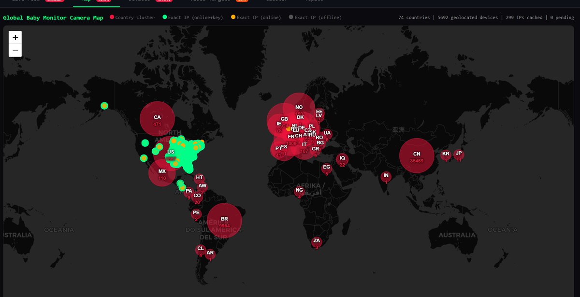This screenshot has width=580, height=297.
Task: Open the BR cluster with 9964 devices
Action: tap(224, 221)
